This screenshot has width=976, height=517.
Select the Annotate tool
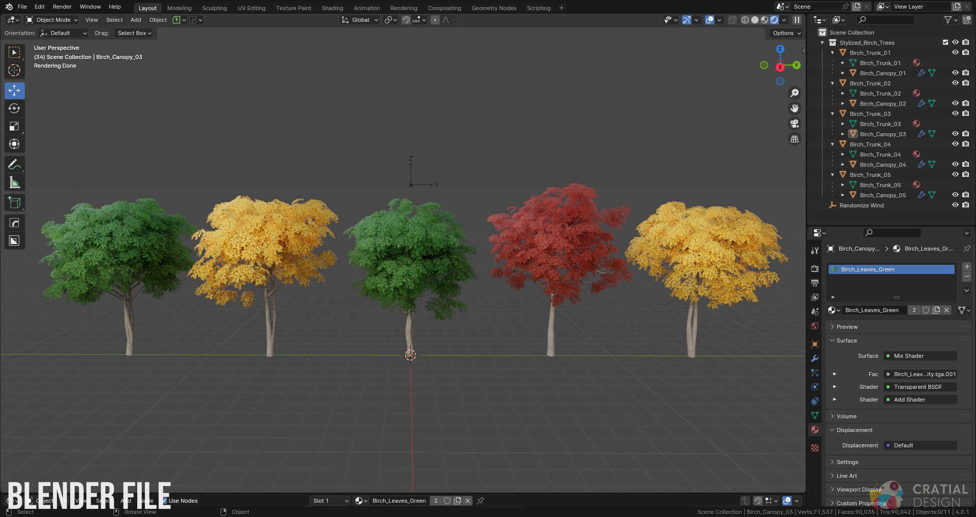pyautogui.click(x=14, y=164)
